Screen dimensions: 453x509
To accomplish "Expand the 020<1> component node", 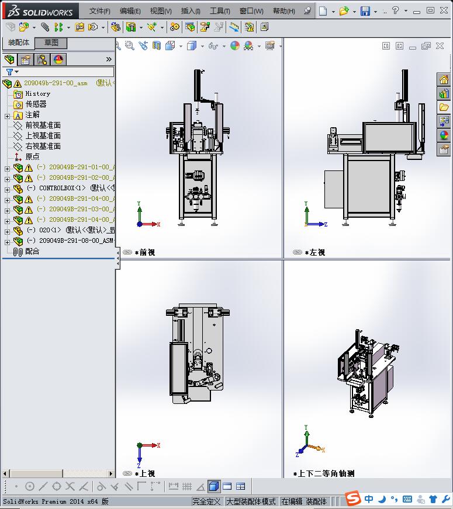I will click(x=7, y=232).
